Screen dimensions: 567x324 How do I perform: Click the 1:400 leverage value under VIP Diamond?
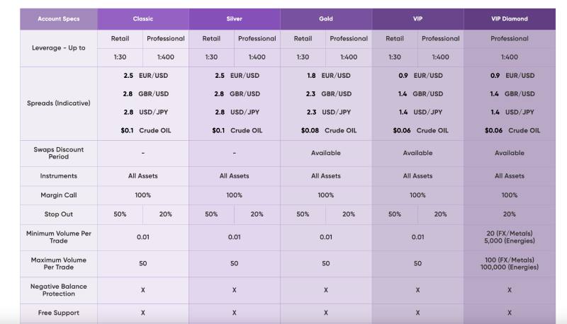509,57
